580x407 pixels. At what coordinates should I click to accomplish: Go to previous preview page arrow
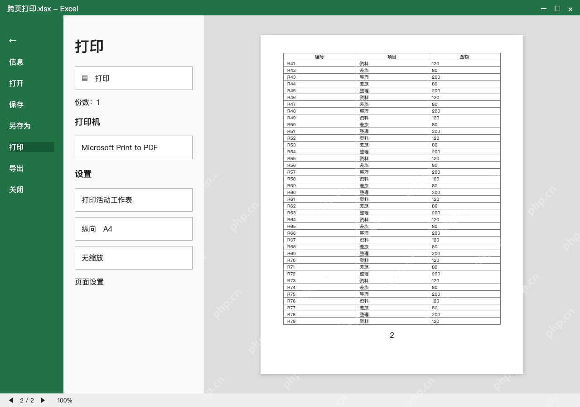(x=11, y=400)
